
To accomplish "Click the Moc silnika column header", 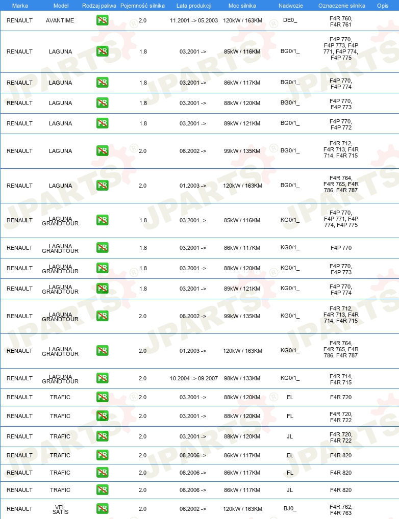I will [x=242, y=6].
